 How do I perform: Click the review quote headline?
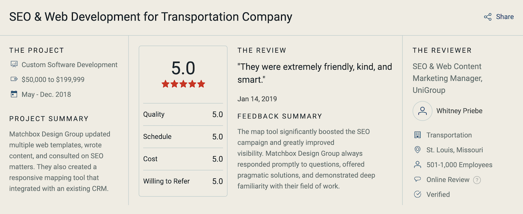315,73
